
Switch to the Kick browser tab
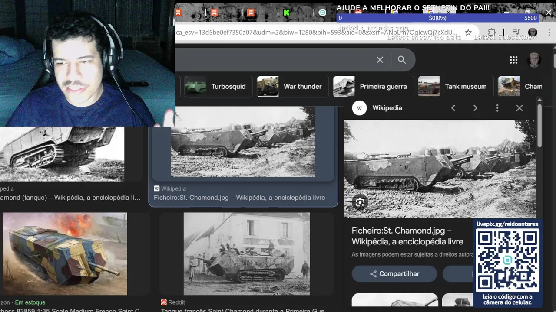(287, 13)
